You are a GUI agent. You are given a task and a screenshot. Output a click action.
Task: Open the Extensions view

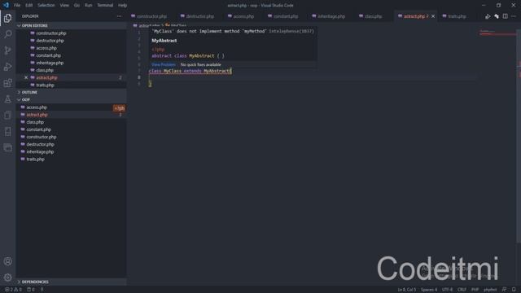pyautogui.click(x=7, y=83)
